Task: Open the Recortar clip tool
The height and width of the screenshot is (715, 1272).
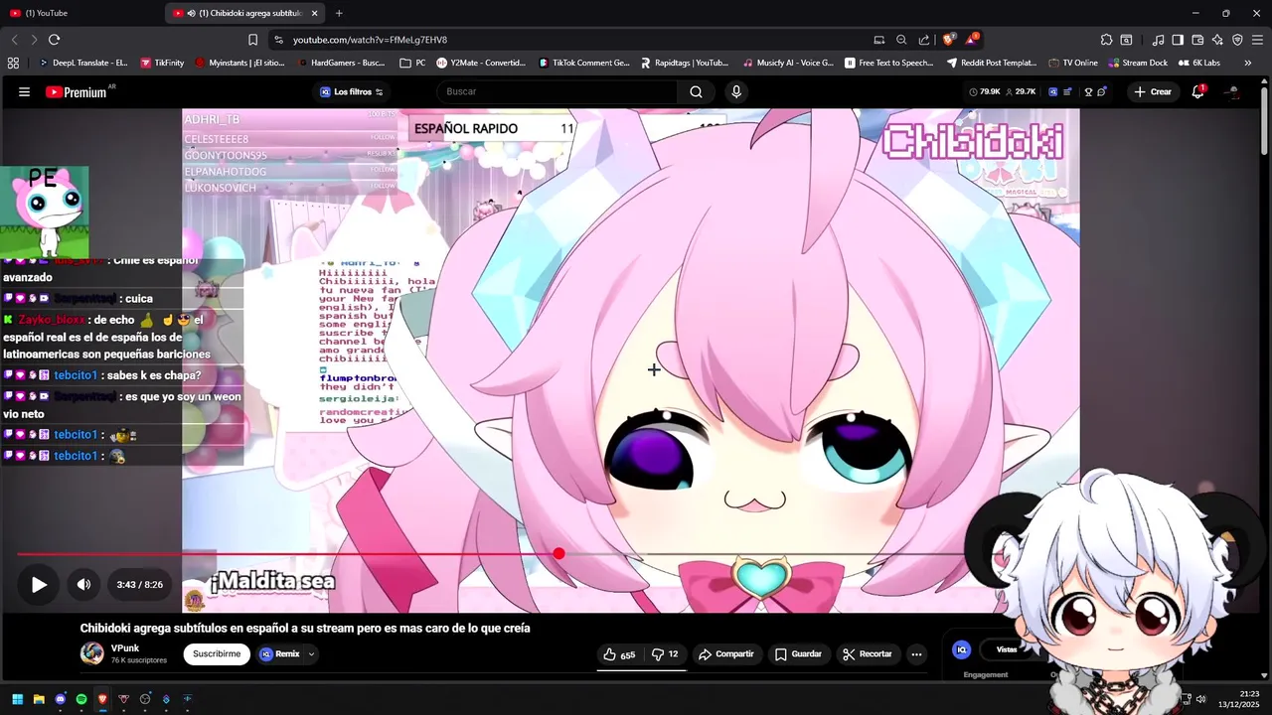Action: pos(867,654)
